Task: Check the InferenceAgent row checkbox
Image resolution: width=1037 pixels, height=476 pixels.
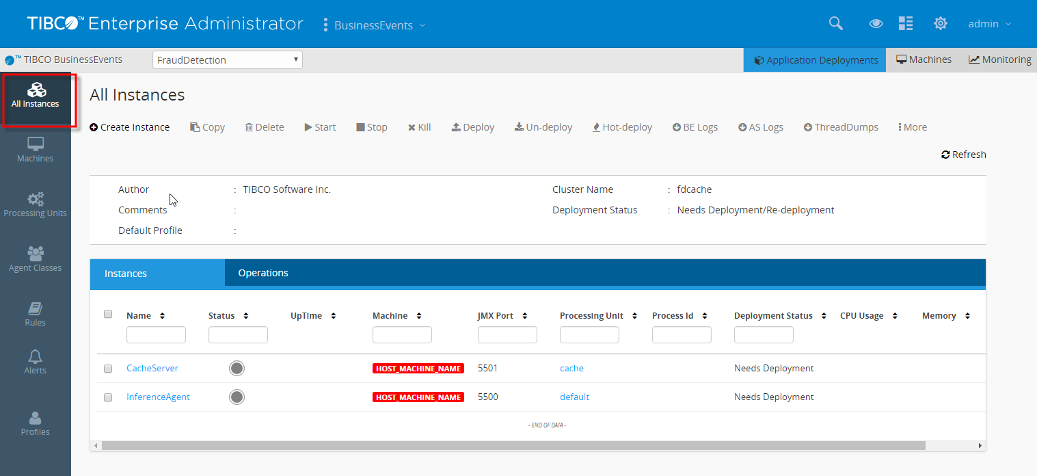Action: click(108, 397)
